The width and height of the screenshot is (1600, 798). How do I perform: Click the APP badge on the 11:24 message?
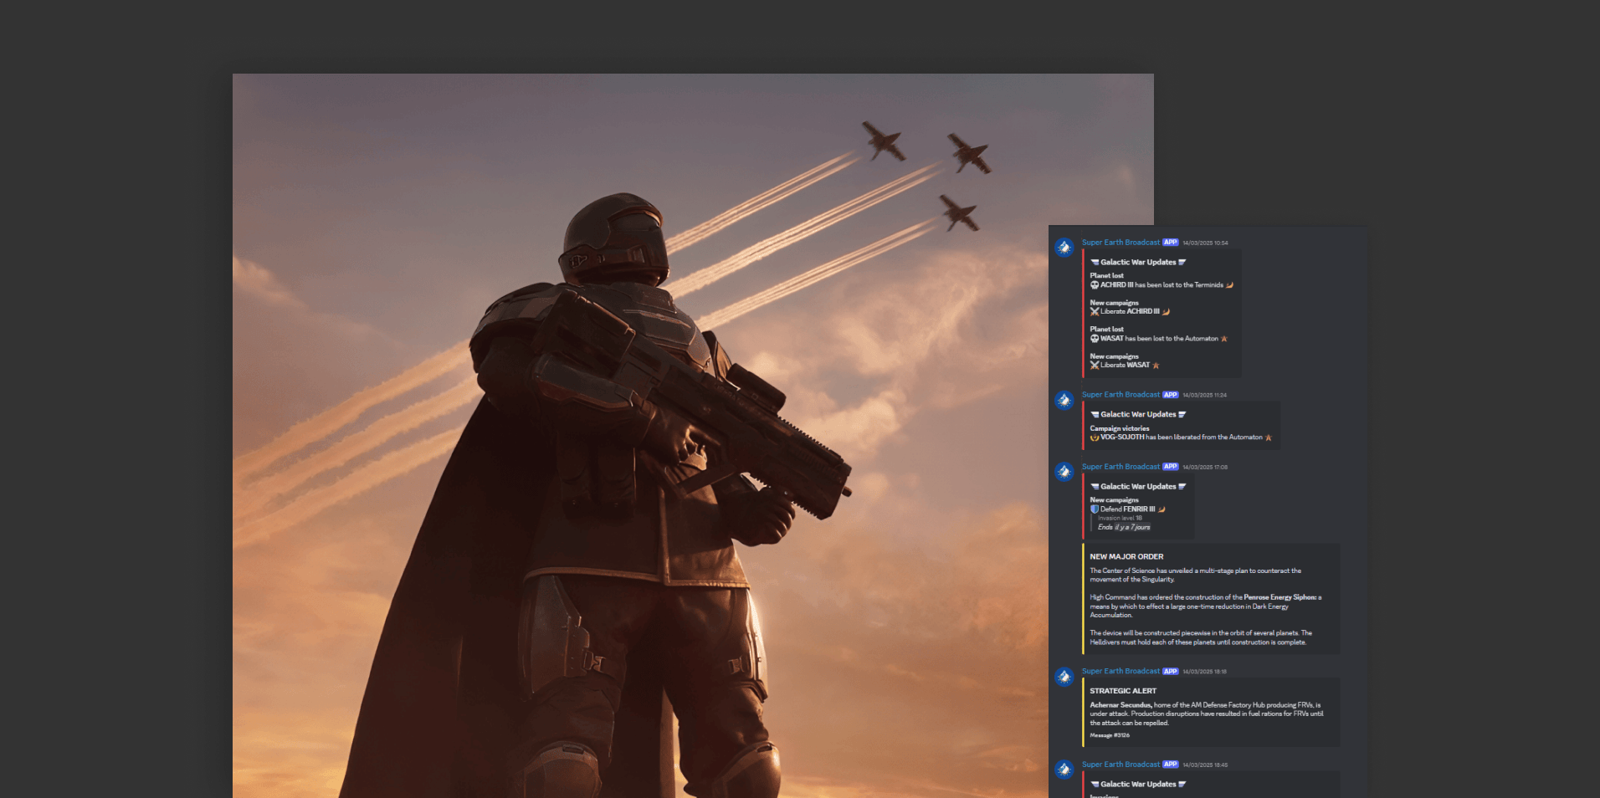click(x=1171, y=395)
